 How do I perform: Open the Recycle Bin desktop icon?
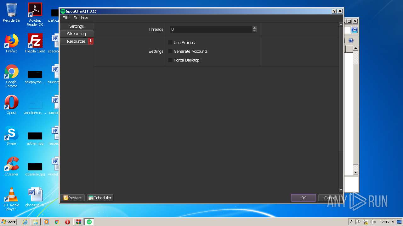pos(11,13)
